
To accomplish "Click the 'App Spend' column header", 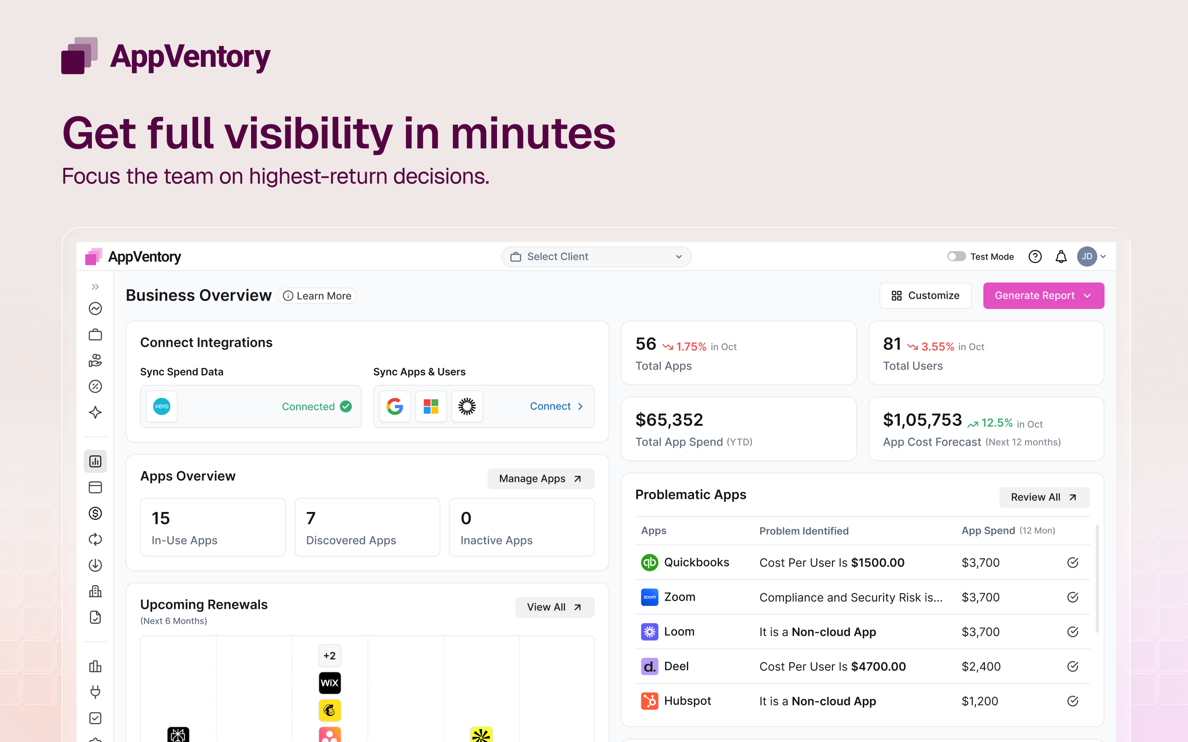I will (1008, 531).
